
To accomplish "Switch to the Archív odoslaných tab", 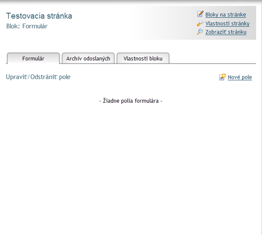I will 88,58.
